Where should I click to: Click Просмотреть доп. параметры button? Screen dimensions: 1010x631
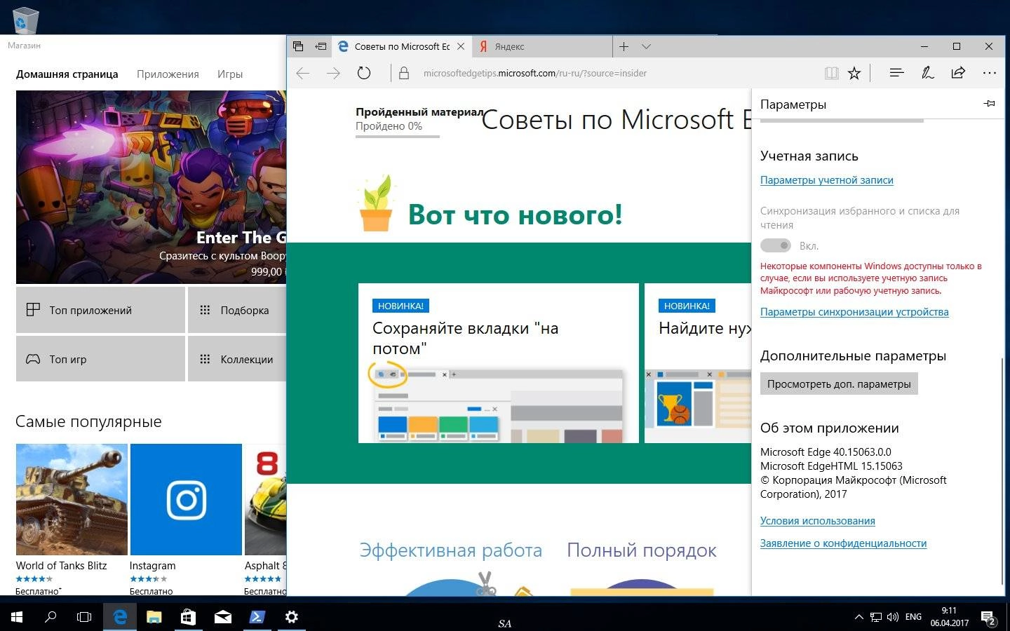[x=839, y=384]
